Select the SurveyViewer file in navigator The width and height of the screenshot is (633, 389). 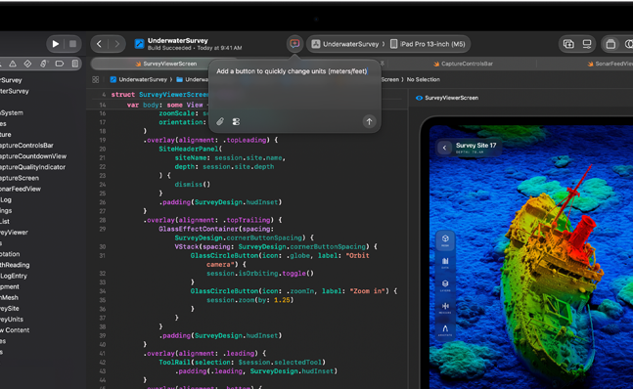click(14, 233)
